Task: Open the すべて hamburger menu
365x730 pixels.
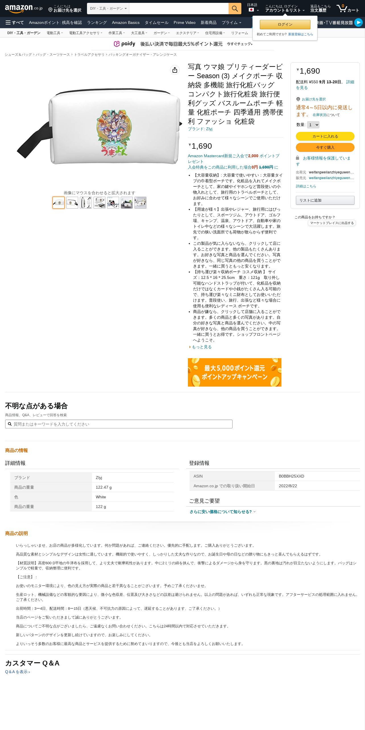Action: point(14,22)
